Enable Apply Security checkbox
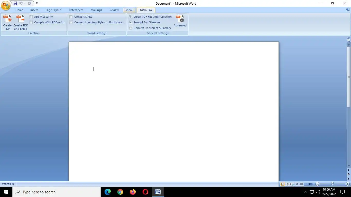This screenshot has height=197, width=351. click(31, 17)
